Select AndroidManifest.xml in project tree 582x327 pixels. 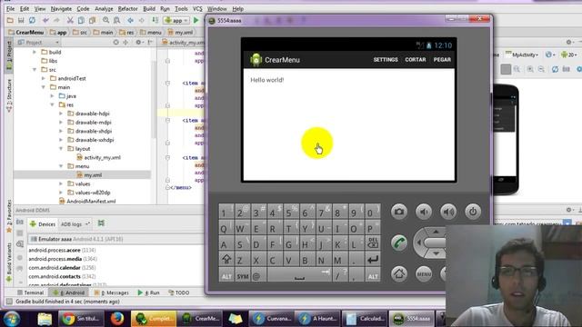click(87, 202)
